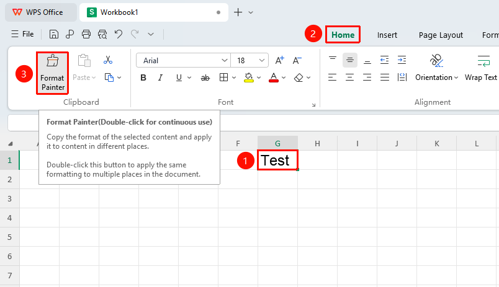
Task: Increase font size with A+ icon
Action: pyautogui.click(x=279, y=60)
